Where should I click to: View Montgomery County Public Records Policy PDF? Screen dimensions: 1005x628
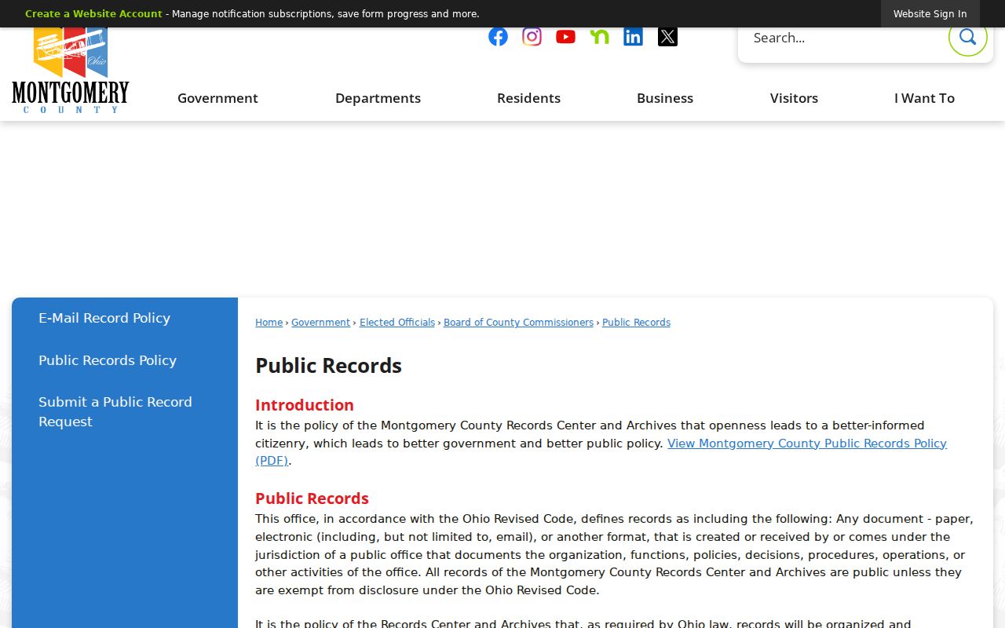pyautogui.click(x=806, y=444)
